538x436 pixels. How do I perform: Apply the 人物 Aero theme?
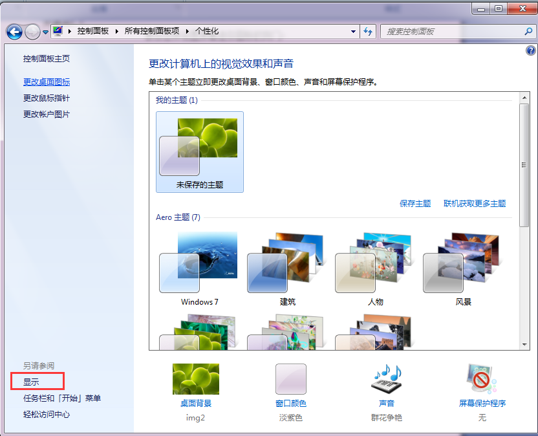click(375, 269)
